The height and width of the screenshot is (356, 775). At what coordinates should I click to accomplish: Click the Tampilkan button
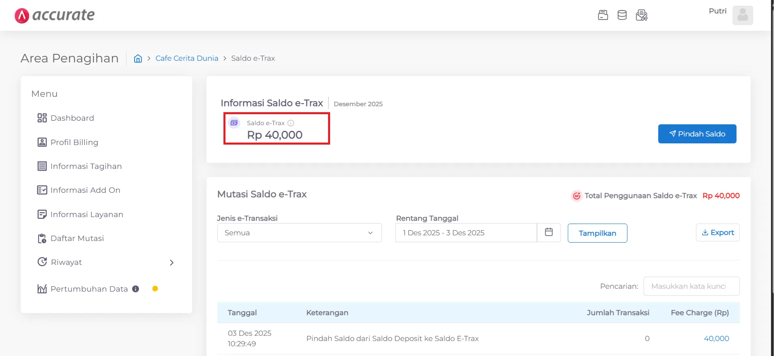point(597,233)
